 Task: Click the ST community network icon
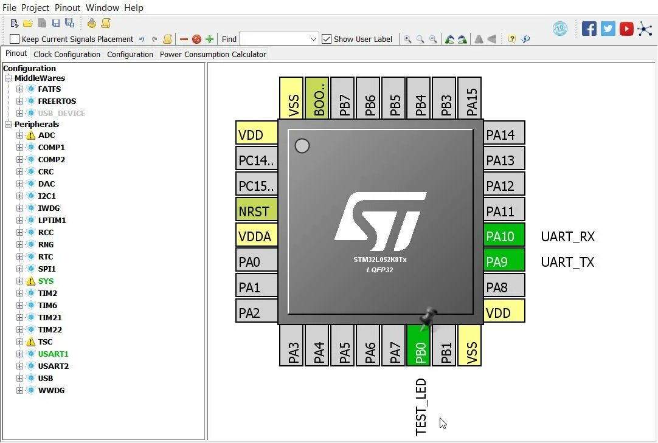click(645, 29)
